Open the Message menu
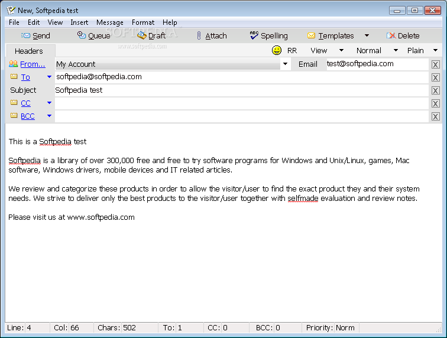This screenshot has height=338, width=447. click(110, 22)
